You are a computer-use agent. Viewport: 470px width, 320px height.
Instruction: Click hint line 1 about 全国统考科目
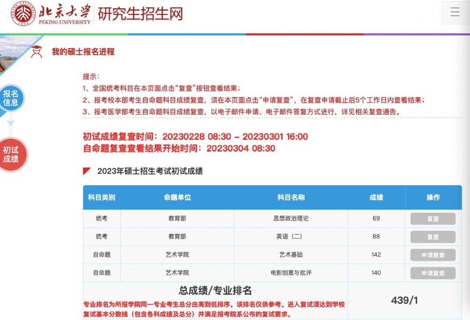point(162,88)
